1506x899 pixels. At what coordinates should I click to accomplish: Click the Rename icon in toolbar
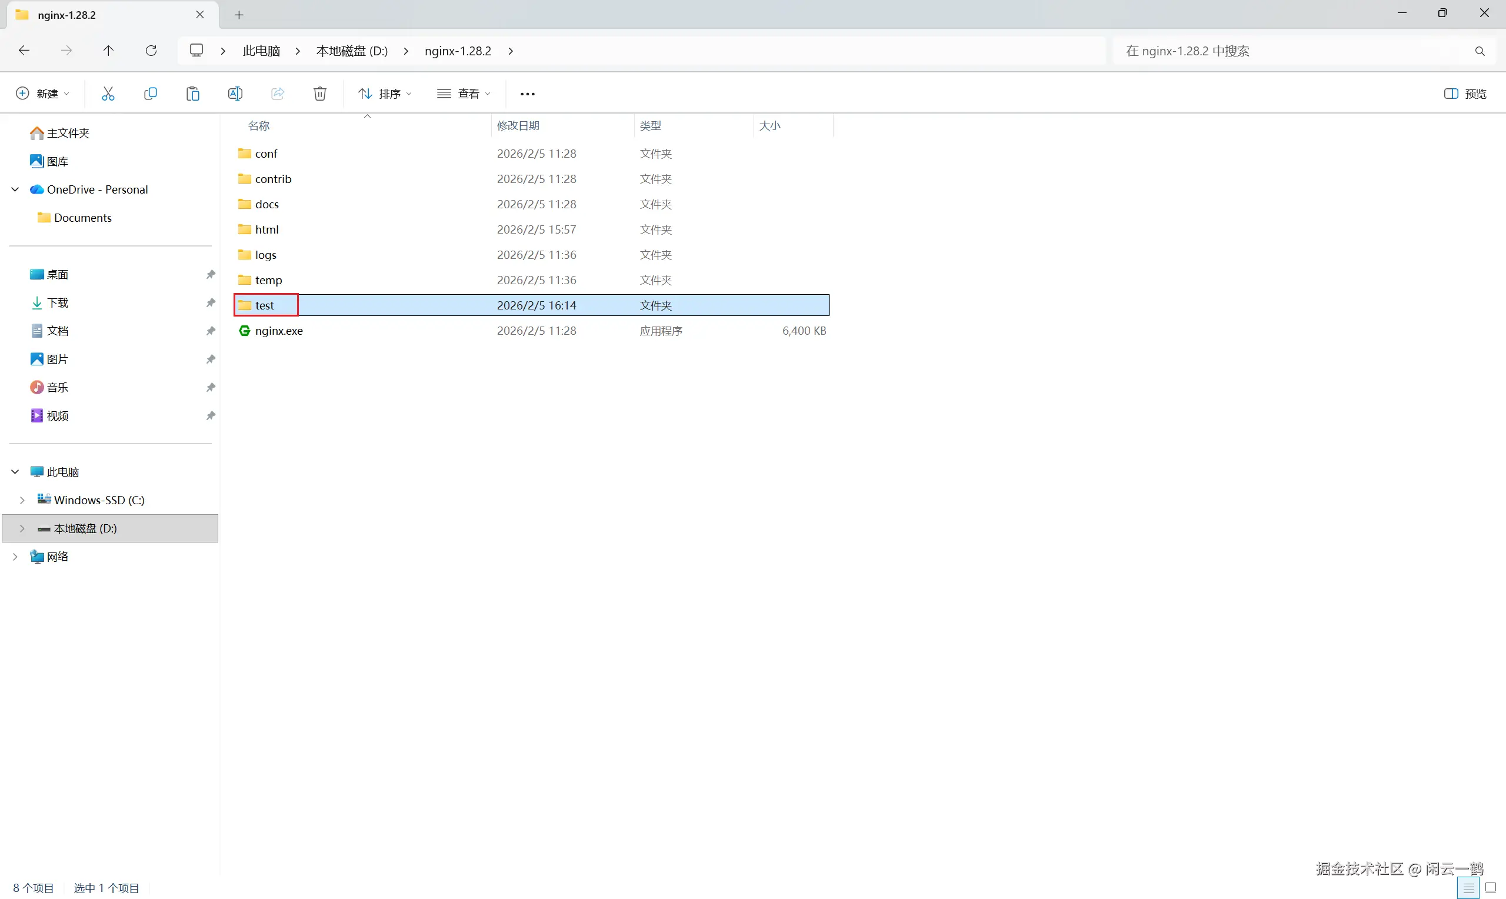pyautogui.click(x=235, y=94)
